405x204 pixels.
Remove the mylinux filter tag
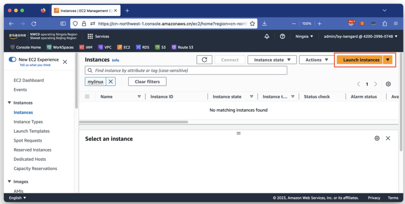point(111,82)
